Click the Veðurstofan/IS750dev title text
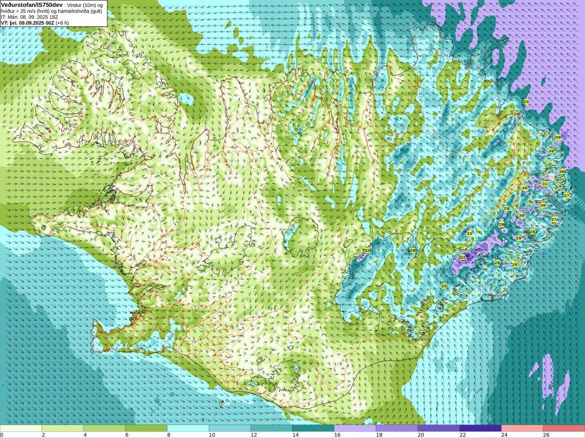The height and width of the screenshot is (438, 585). 32,5
